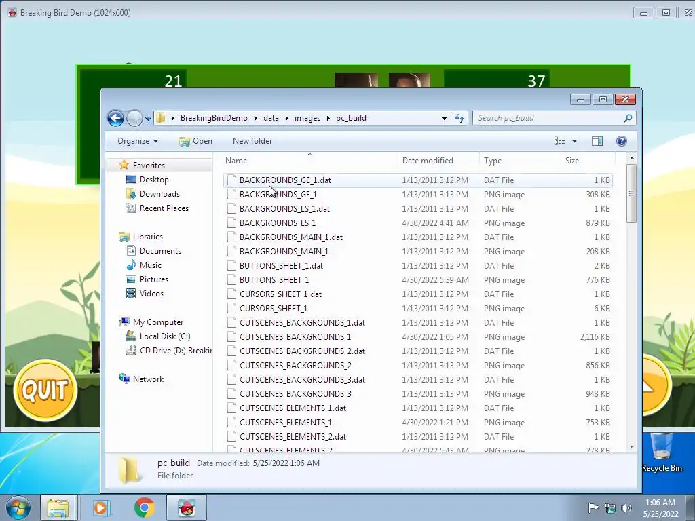Screen dimensions: 695x521
Task: Sort by the Size column header
Action: coord(588,161)
